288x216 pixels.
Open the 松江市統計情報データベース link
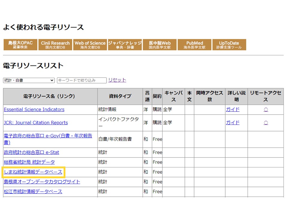click(x=33, y=192)
